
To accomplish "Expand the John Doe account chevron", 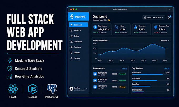I will click(x=86, y=88).
